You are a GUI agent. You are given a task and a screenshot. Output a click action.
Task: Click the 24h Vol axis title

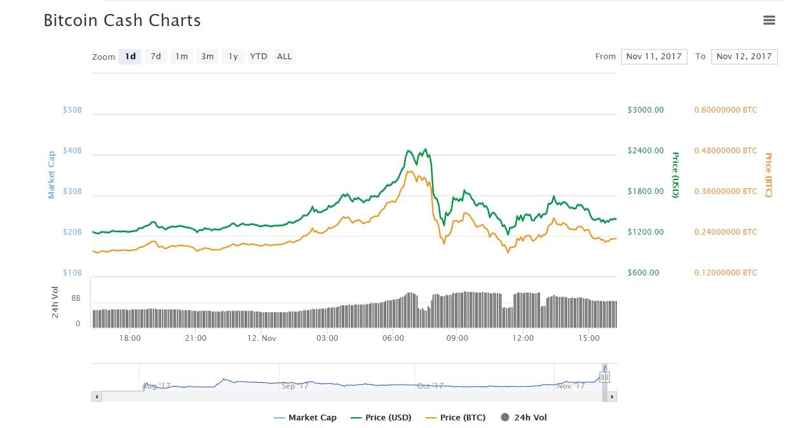55,303
